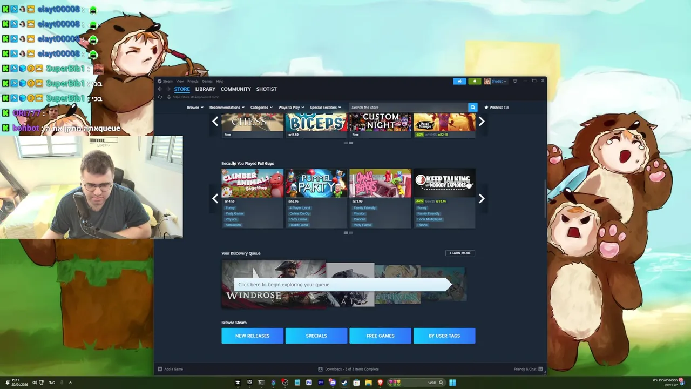
Task: Open Photoshop from the taskbar
Action: coord(309,383)
